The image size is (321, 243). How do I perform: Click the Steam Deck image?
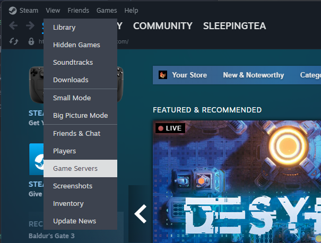click(x=37, y=85)
